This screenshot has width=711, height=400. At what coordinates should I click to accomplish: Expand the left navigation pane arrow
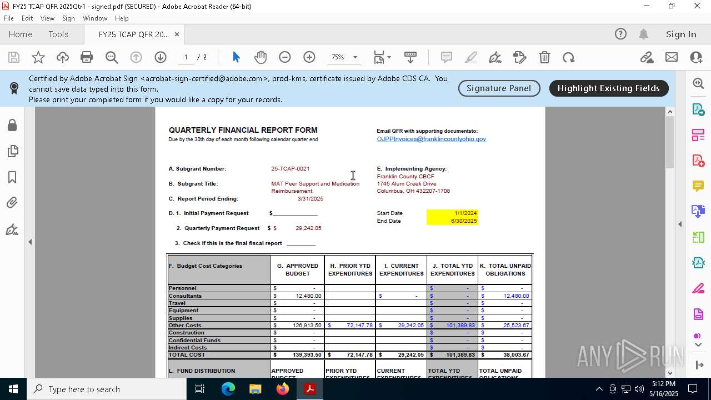point(30,242)
